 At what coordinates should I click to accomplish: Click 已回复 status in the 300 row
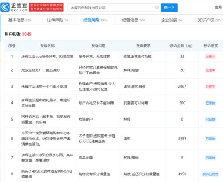click(210, 103)
